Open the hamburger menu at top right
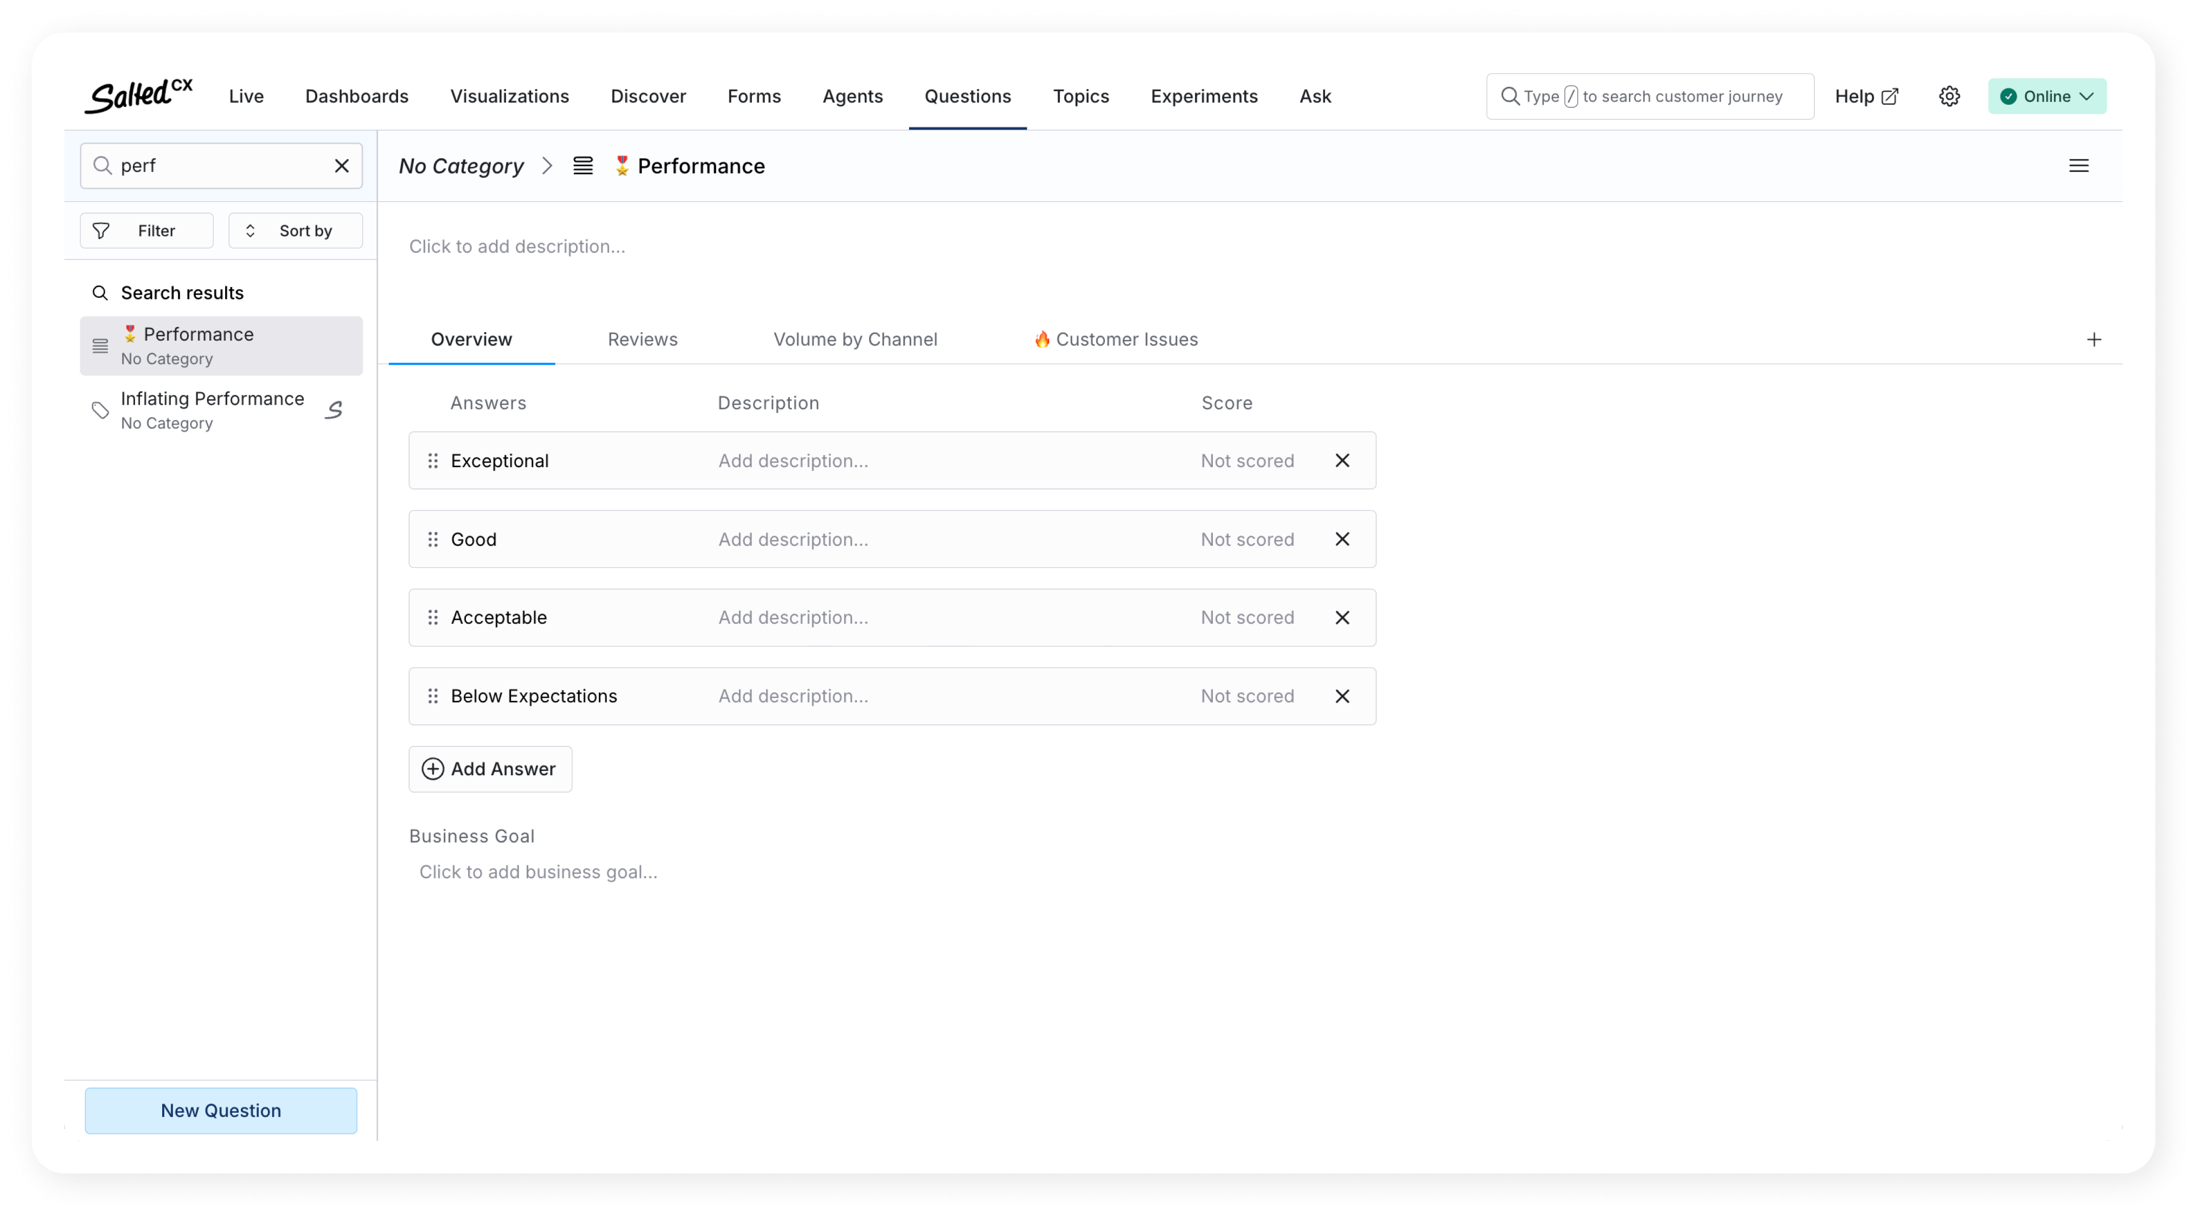 pyautogui.click(x=2079, y=165)
